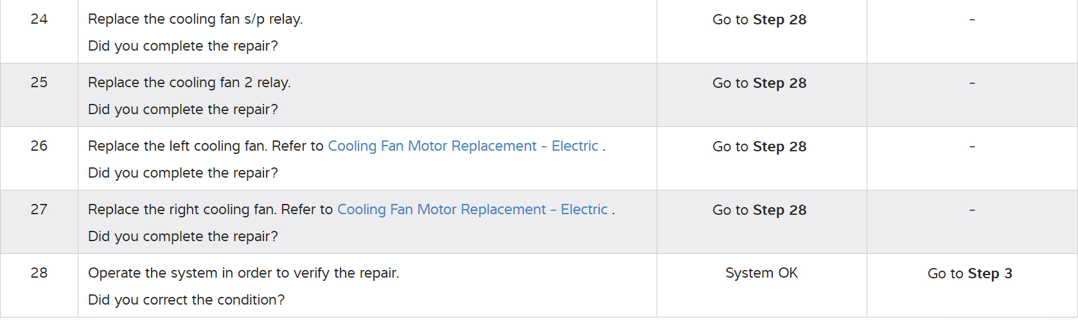This screenshot has width=1078, height=320.
Task: Click "Did you complete the repair?" in step 24
Action: [182, 46]
